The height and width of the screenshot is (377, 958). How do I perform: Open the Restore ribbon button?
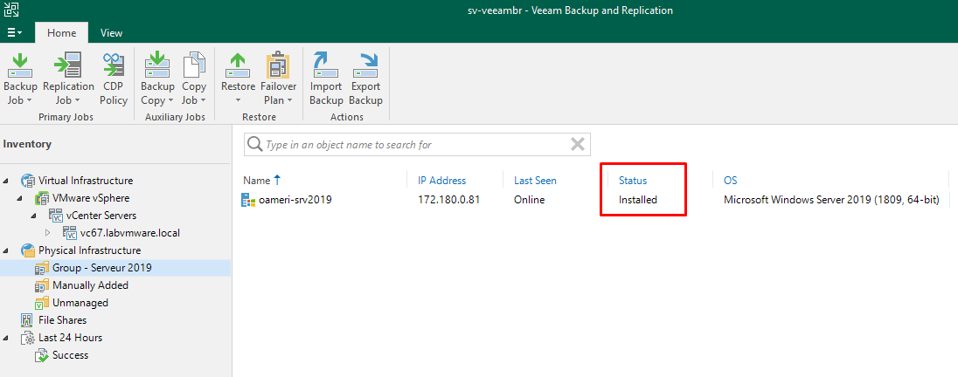[238, 79]
